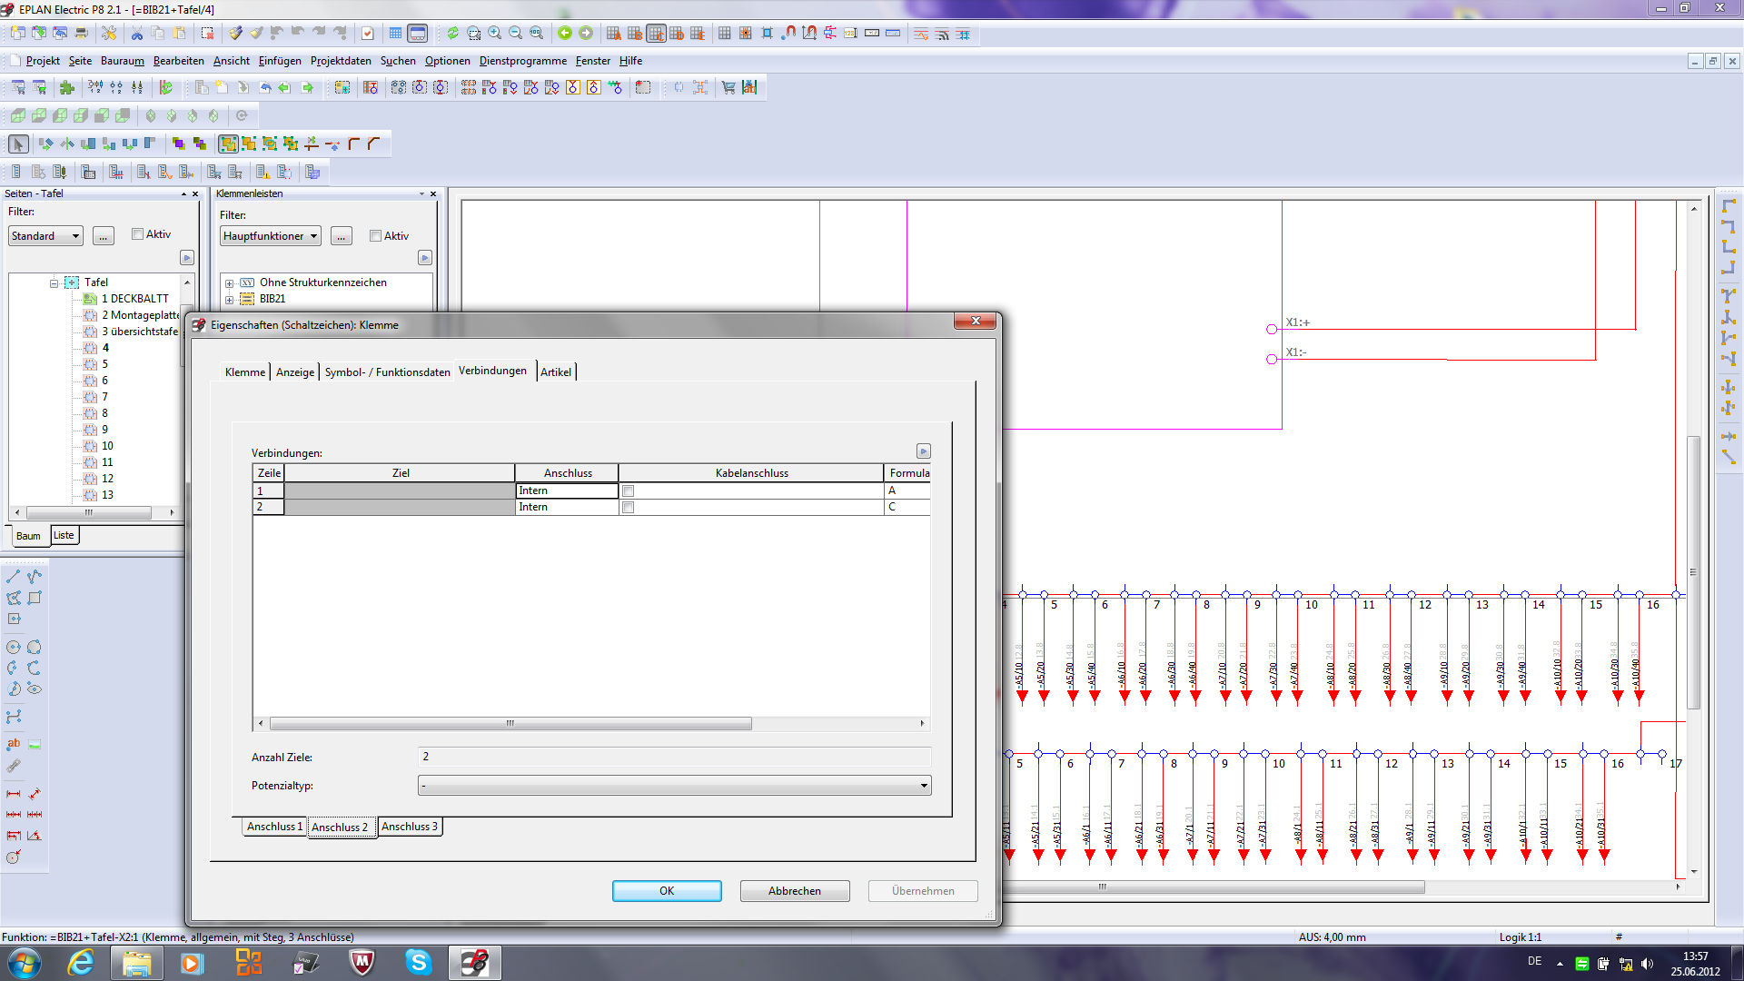The width and height of the screenshot is (1744, 981).
Task: Check Kabelanschluss checkbox in row 1
Action: tap(628, 491)
